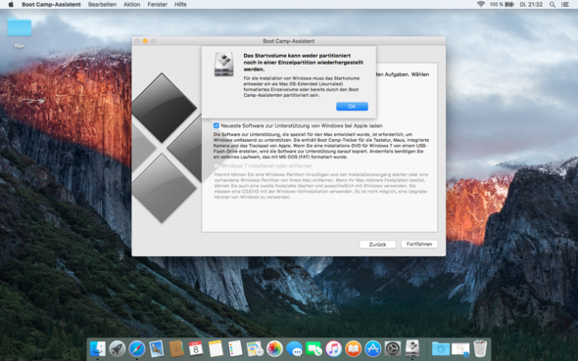Uncheck Neueste Software zur Unterstützung laden
Image resolution: width=578 pixels, height=361 pixels.
coord(217,125)
